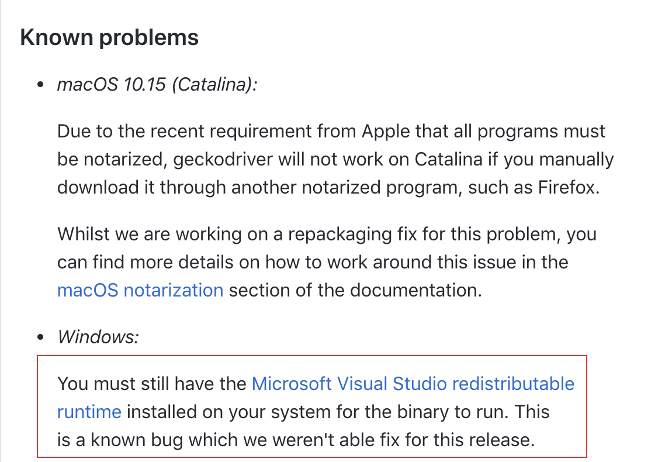Screen dimensions: 672x462
Task: Click the blue word 'runtime' link
Action: pyautogui.click(x=89, y=412)
